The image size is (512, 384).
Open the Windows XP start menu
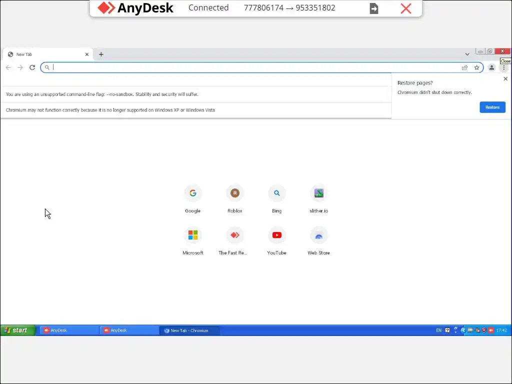(17, 330)
